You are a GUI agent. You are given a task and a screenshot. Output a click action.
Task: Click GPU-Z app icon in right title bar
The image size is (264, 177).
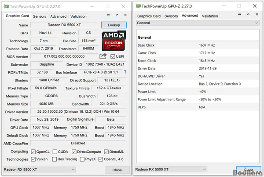click(138, 6)
